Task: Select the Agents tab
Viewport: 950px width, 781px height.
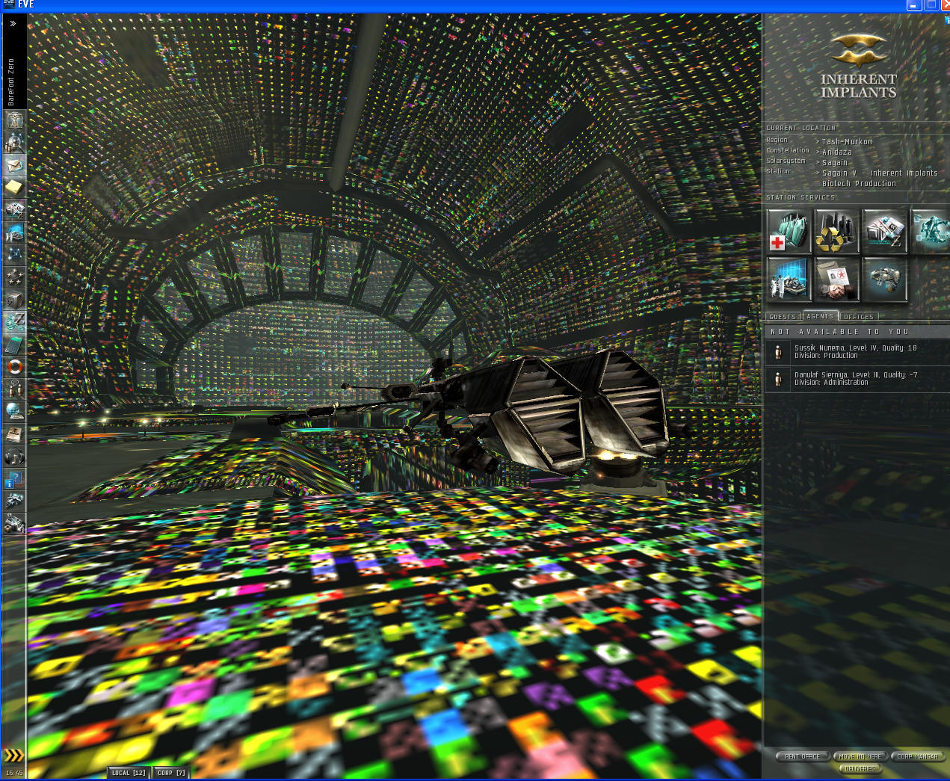Action: [820, 316]
